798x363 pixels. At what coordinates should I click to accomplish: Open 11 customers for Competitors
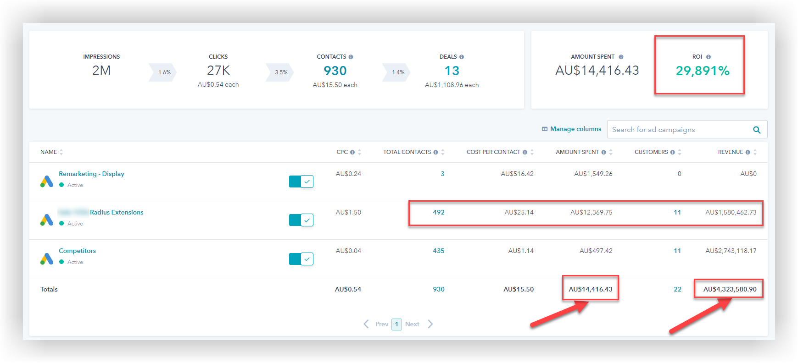(x=677, y=251)
